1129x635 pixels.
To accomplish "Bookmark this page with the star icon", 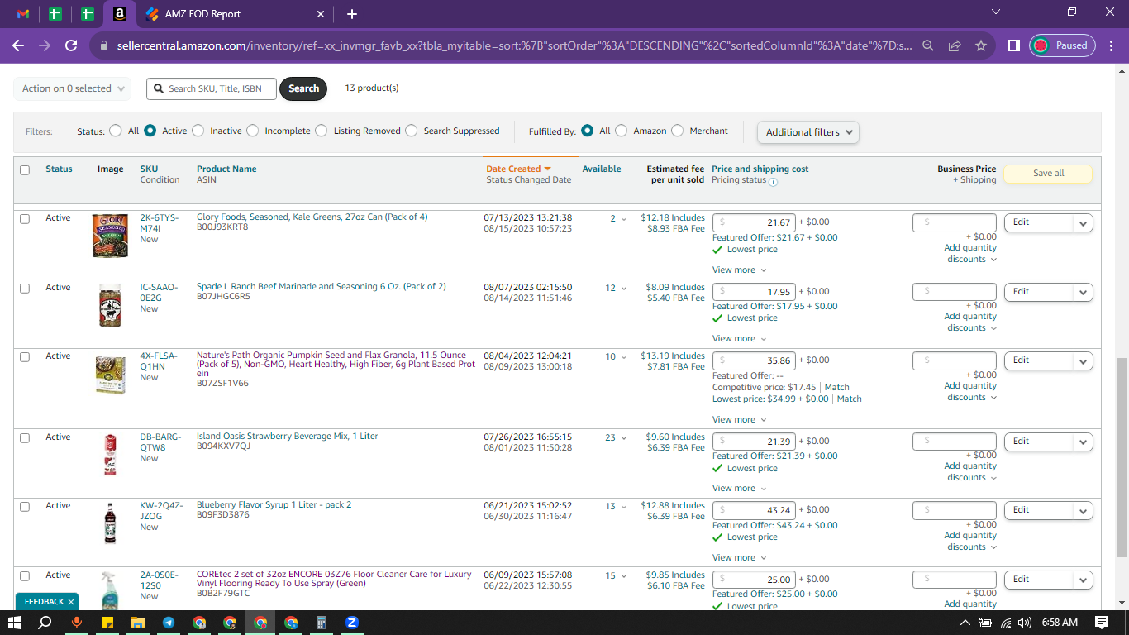I will [x=981, y=45].
